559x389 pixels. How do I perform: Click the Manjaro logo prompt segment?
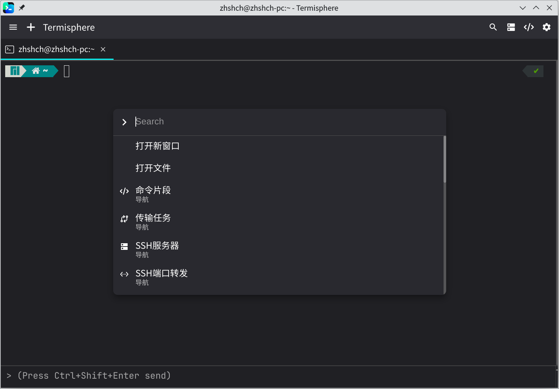pyautogui.click(x=15, y=71)
